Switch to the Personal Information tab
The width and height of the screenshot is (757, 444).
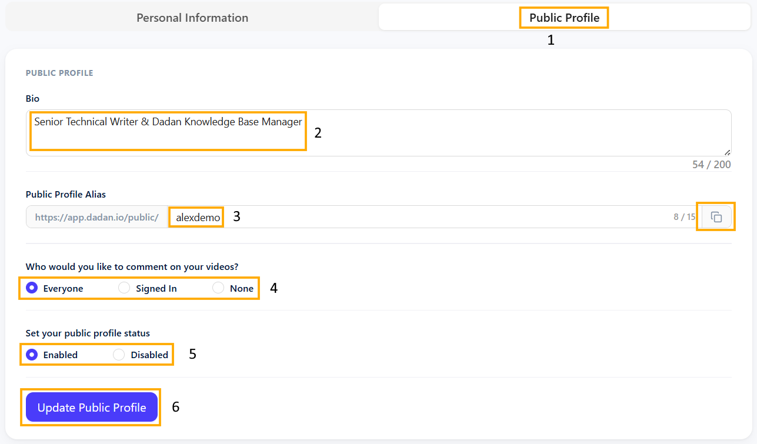click(192, 18)
